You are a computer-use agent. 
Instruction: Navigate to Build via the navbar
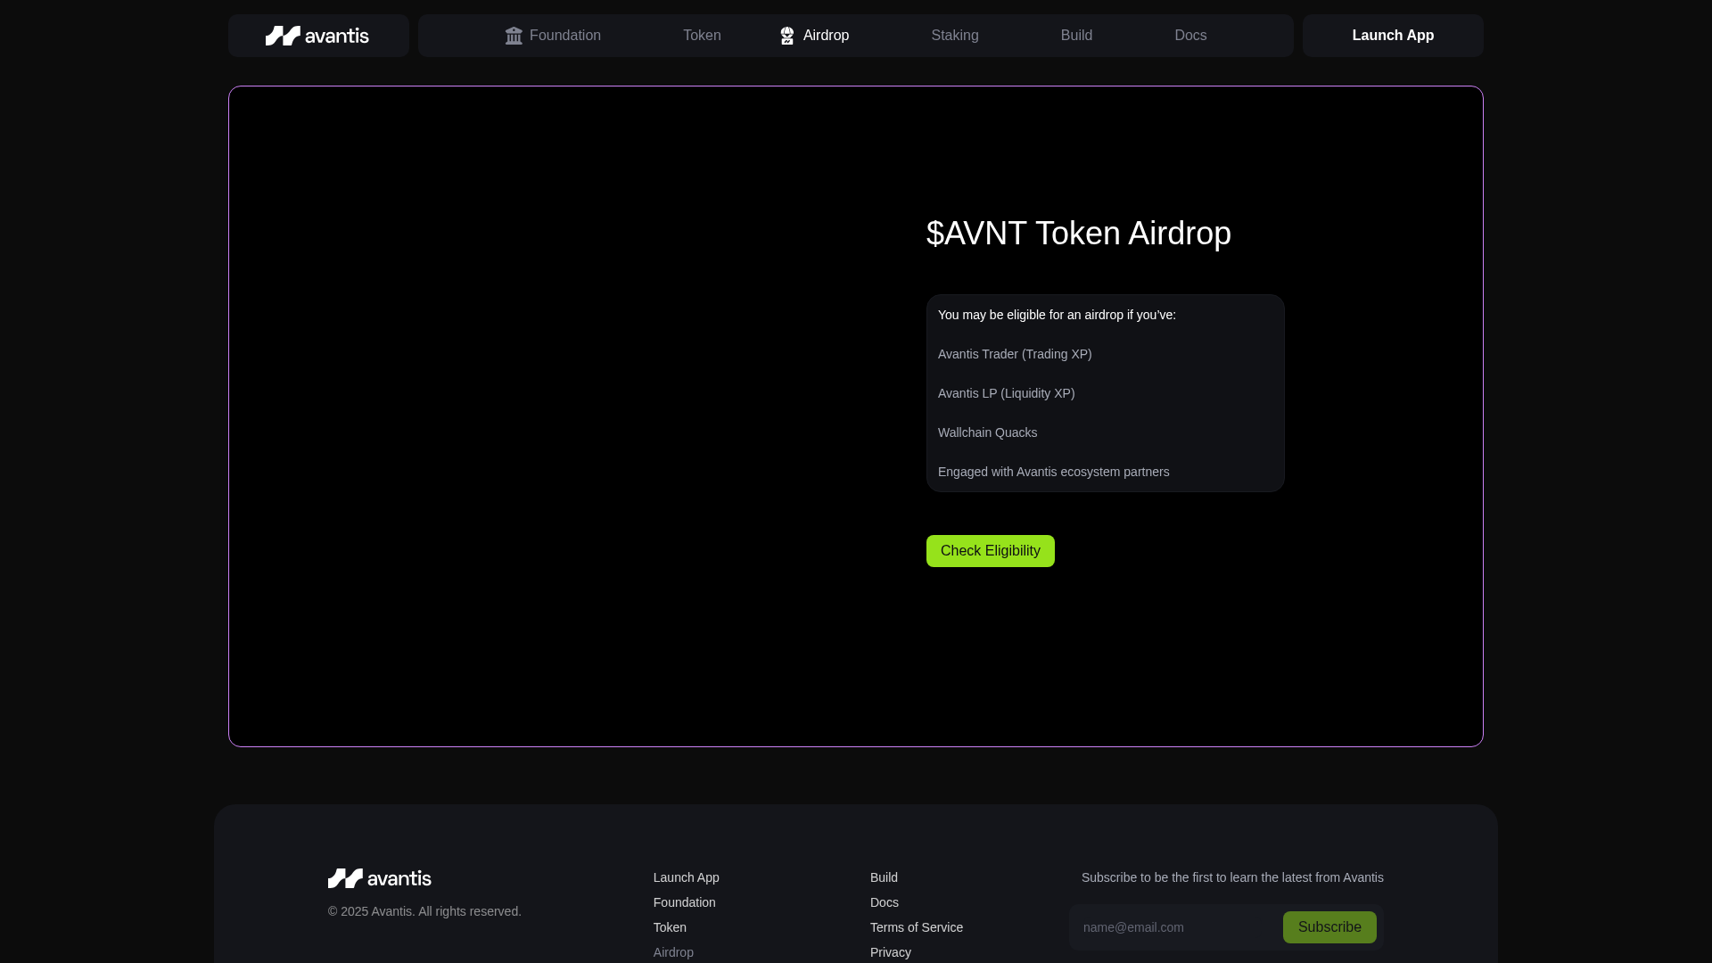pyautogui.click(x=1075, y=36)
